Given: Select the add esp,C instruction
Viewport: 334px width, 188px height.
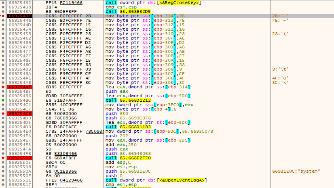Looking at the screenshot, I should pyautogui.click(x=118, y=163).
